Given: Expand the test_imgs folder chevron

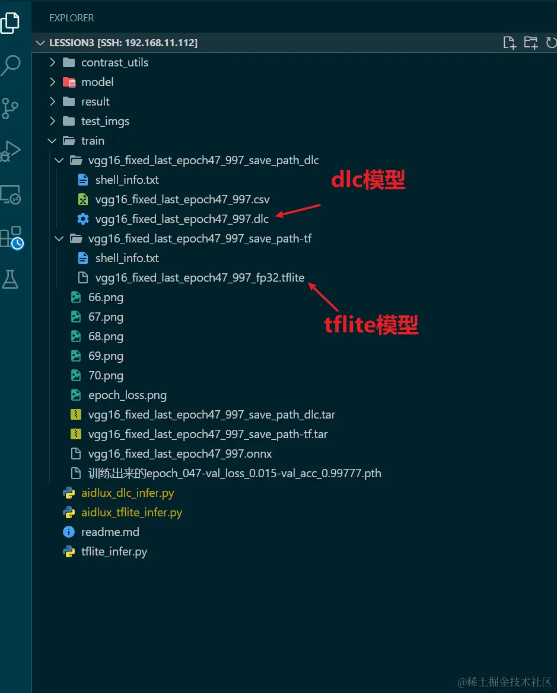Looking at the screenshot, I should (52, 121).
